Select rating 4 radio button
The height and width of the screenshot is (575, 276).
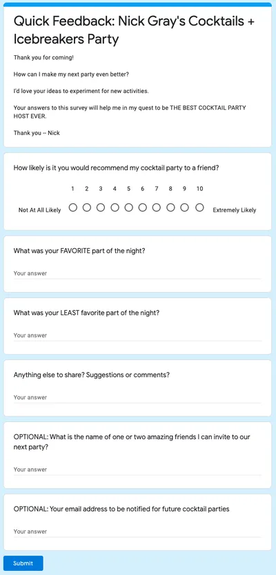click(x=115, y=208)
